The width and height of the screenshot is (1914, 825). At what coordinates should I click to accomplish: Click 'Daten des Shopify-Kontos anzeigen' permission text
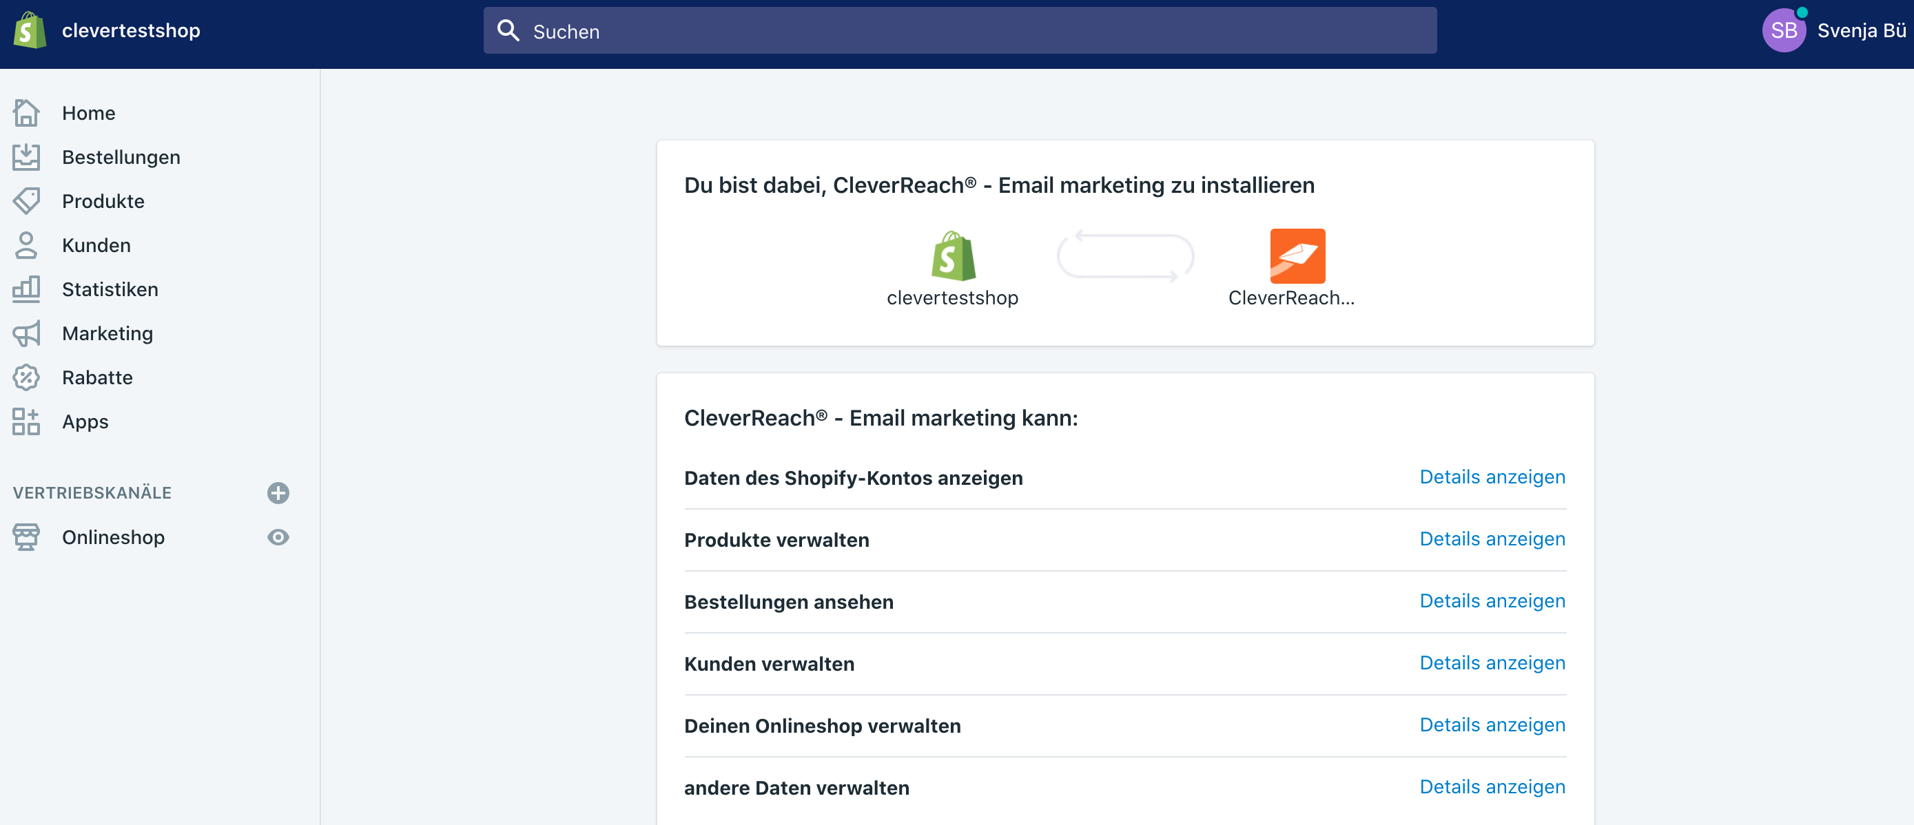(854, 478)
